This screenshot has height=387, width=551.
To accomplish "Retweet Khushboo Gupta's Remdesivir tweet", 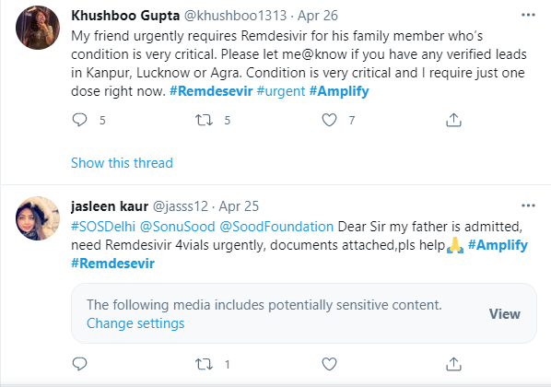I will [x=205, y=120].
